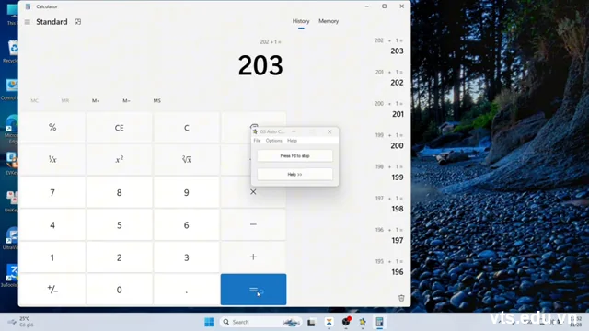
Task: Open the UltraViewer desktop shortcut
Action: coord(11,238)
